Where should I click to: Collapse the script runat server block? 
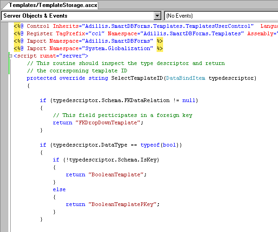pos(10,56)
